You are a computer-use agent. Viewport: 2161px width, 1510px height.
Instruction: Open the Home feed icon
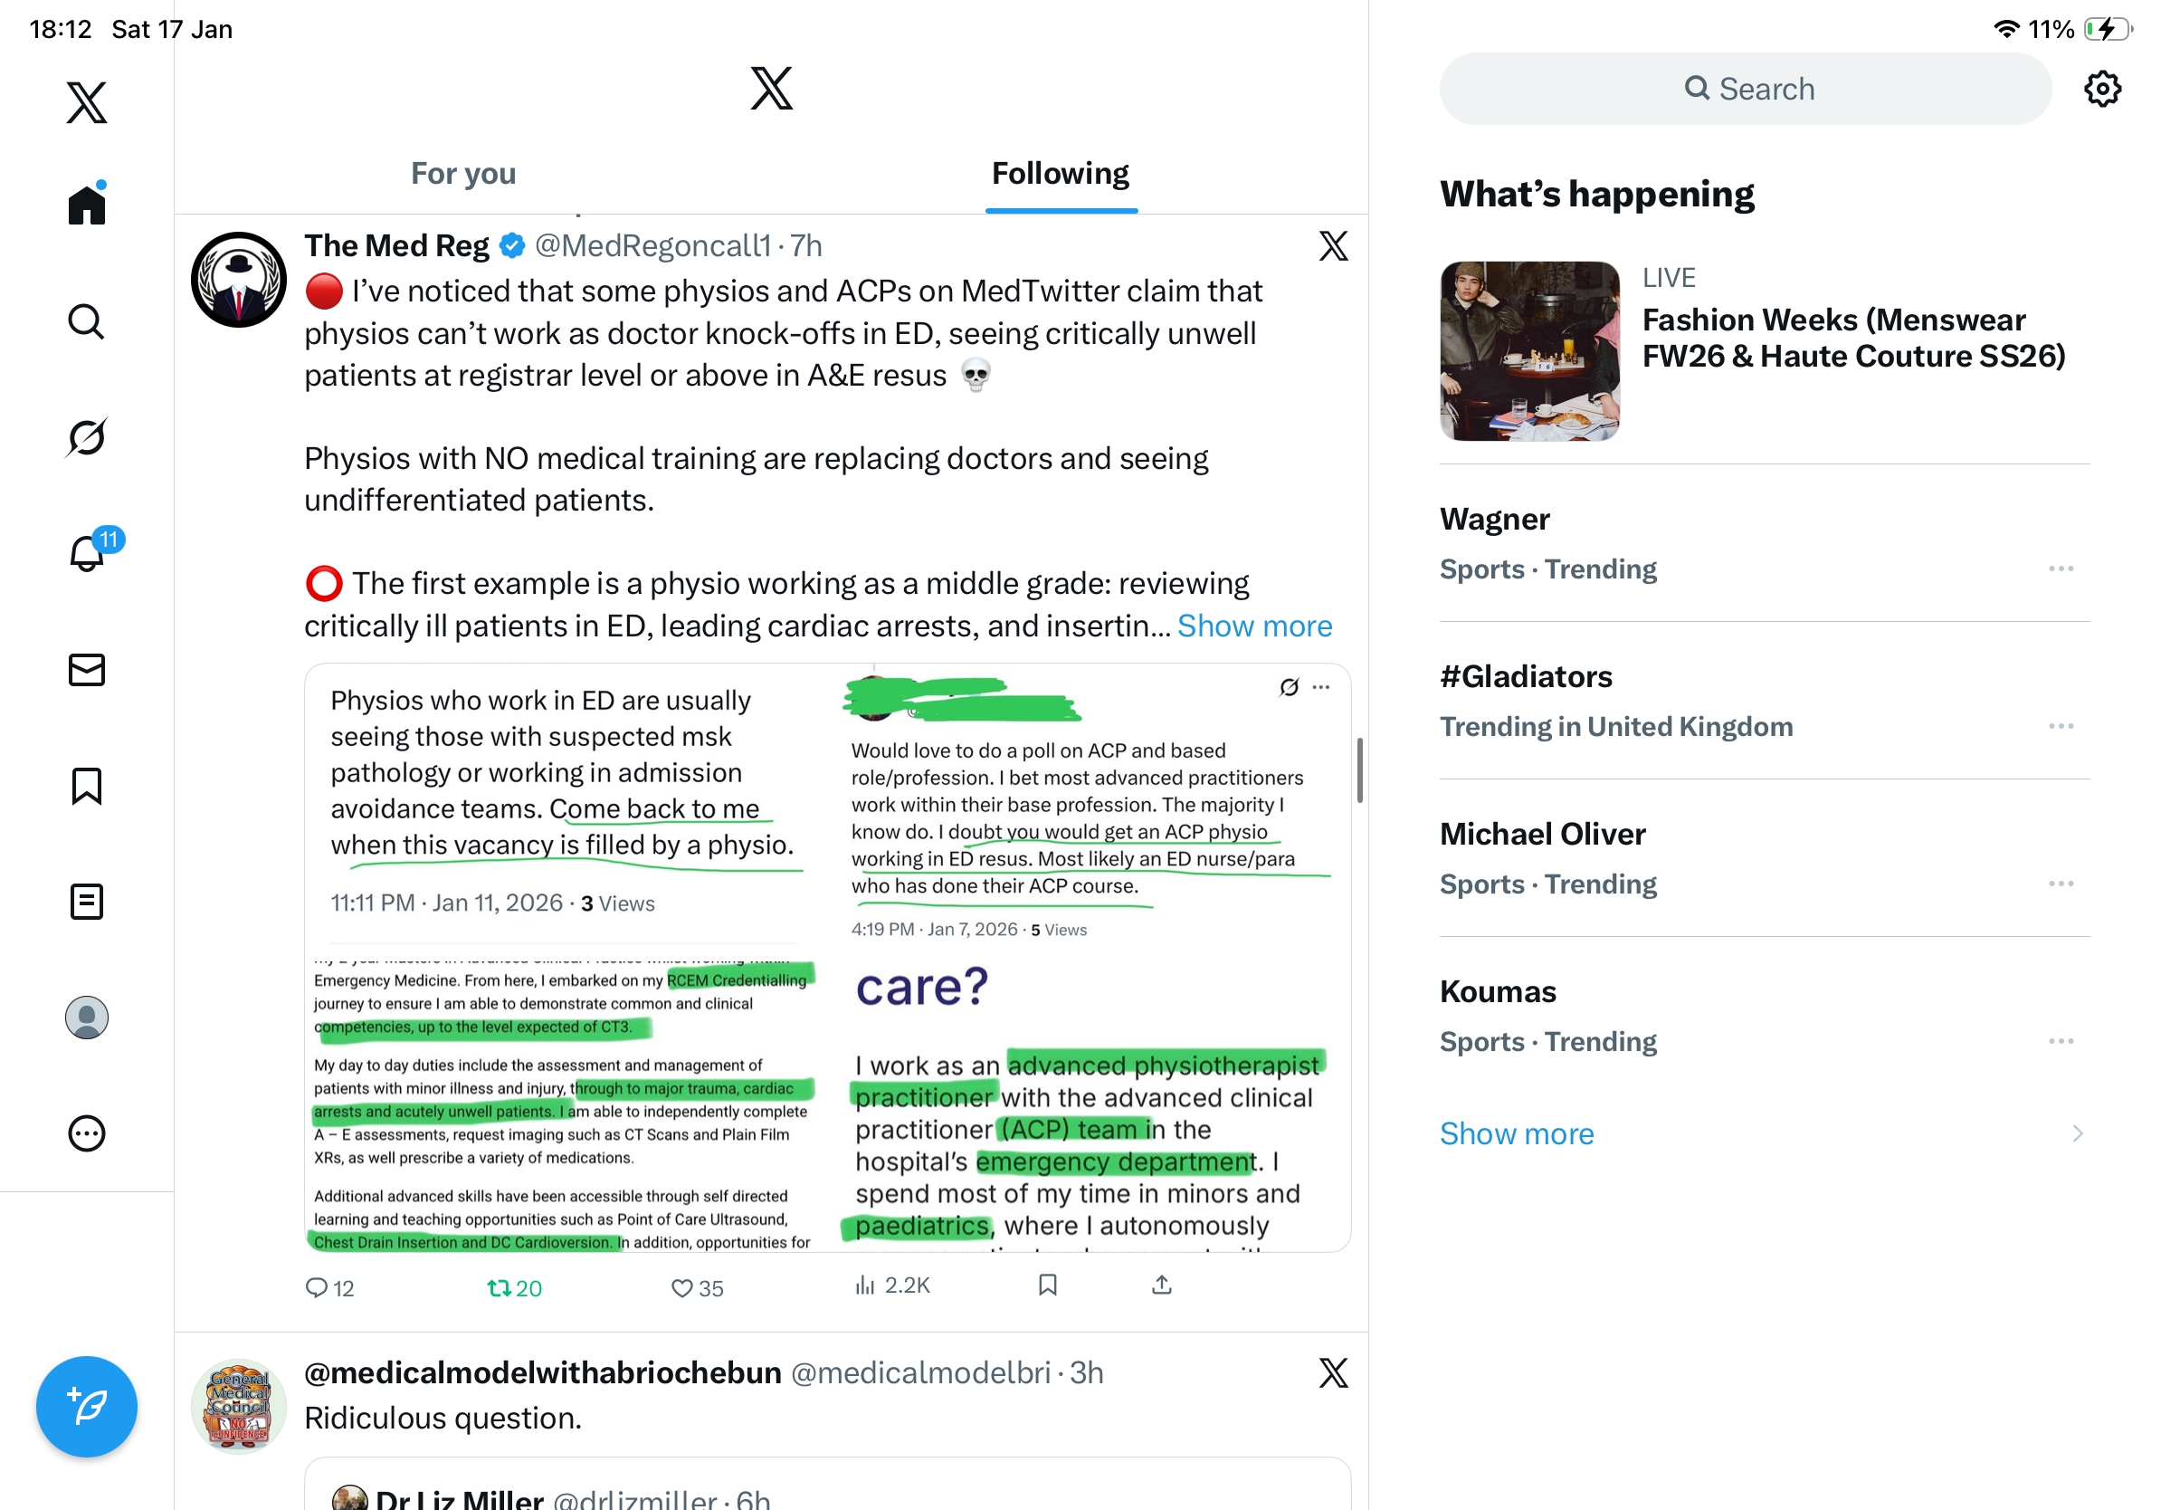[87, 204]
